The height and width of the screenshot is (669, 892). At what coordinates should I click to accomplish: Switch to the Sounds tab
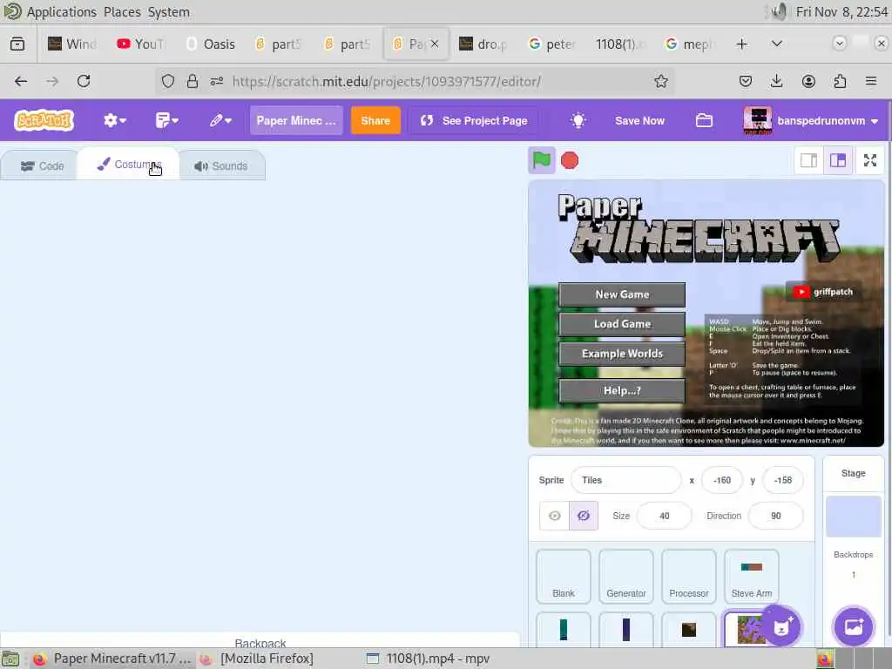222,166
